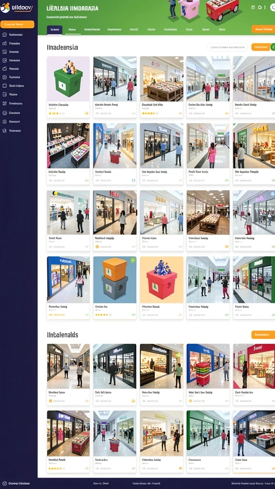Click the bottom-left footer icon
The height and width of the screenshot is (489, 275).
tap(4, 483)
